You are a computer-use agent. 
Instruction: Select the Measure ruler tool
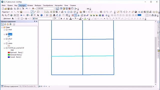[50, 15]
